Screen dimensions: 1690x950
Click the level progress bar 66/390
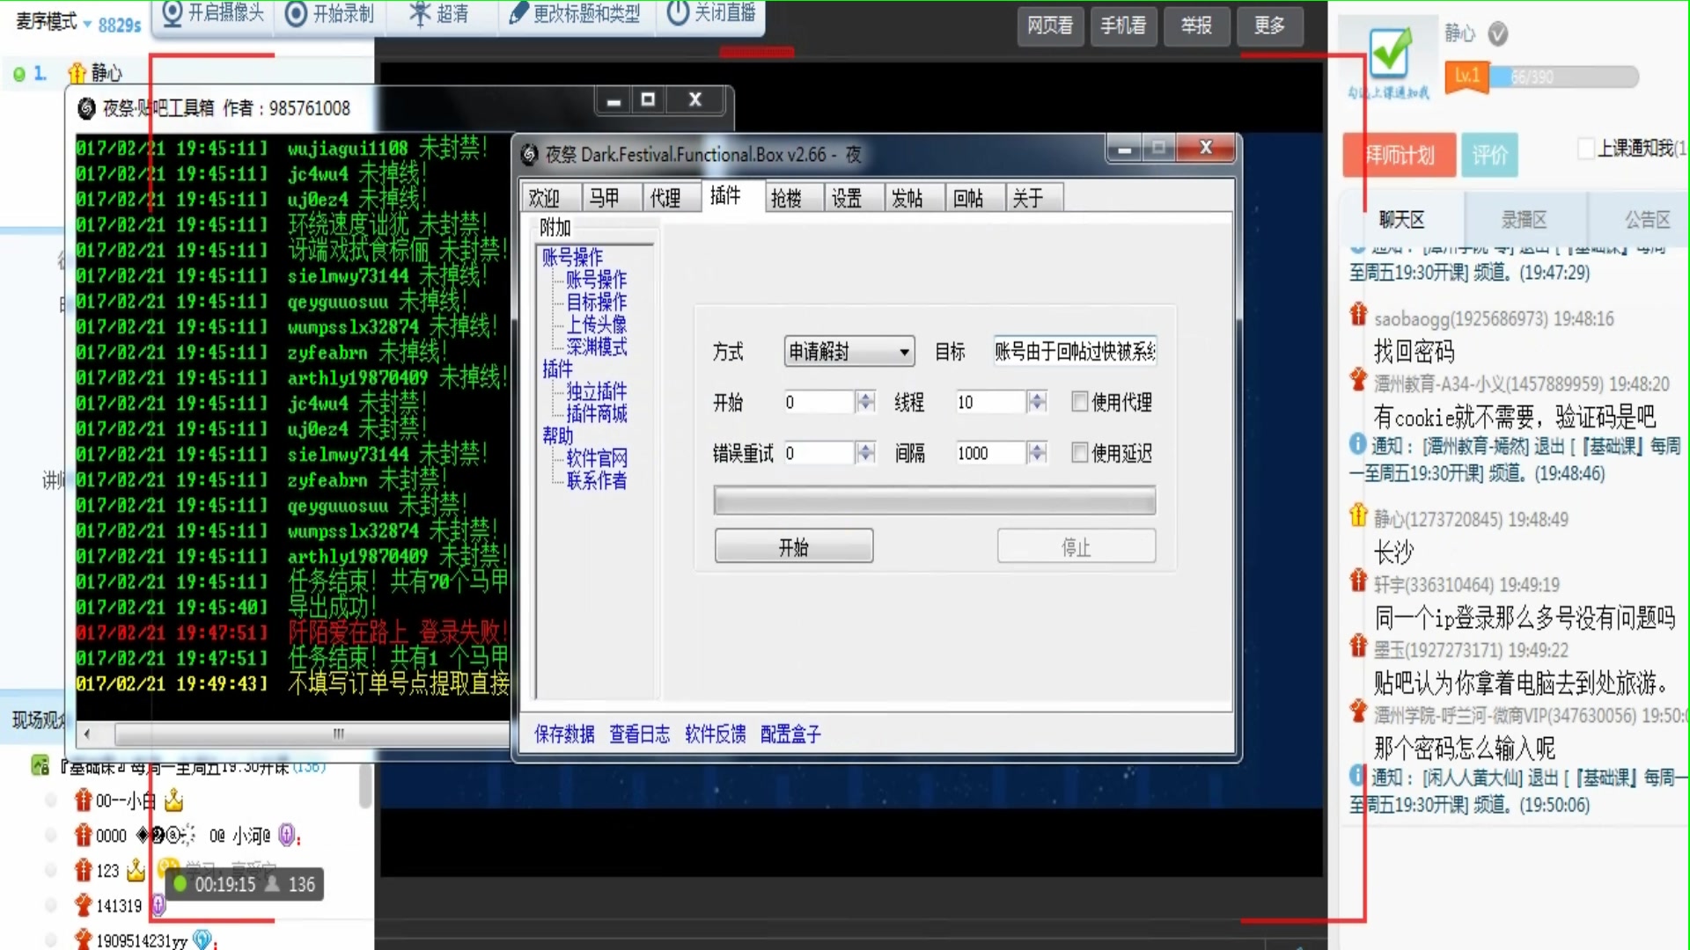click(1562, 77)
